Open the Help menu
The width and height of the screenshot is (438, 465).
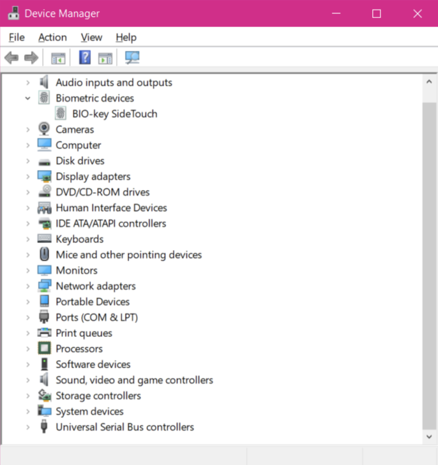click(126, 37)
